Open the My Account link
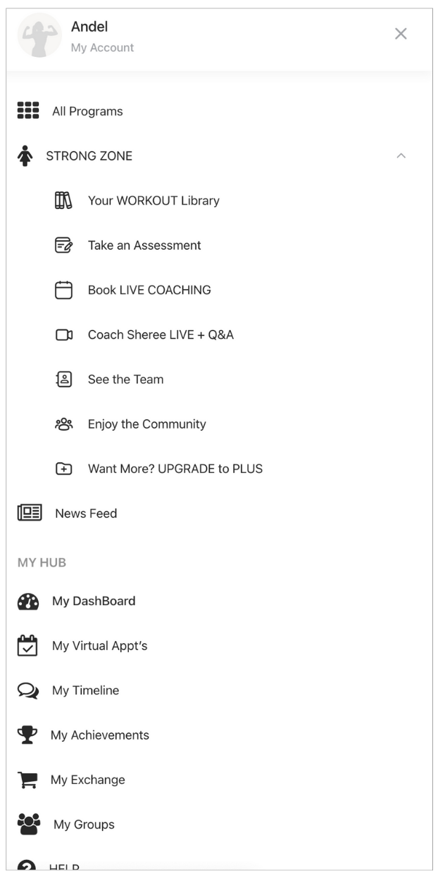The image size is (438, 876). coord(102,48)
